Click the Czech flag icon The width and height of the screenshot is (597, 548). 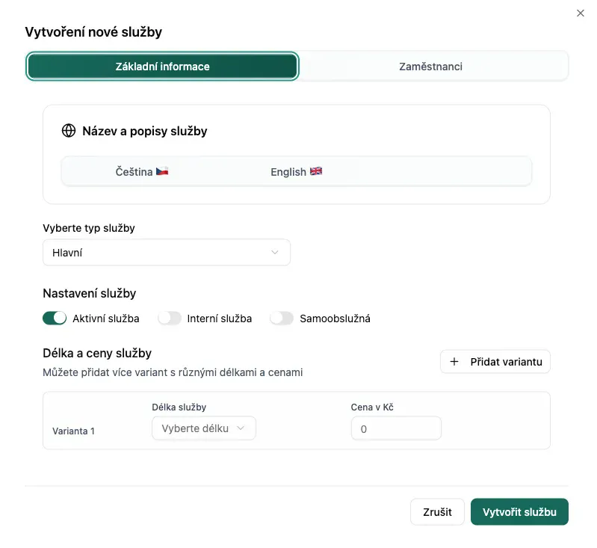[162, 172]
